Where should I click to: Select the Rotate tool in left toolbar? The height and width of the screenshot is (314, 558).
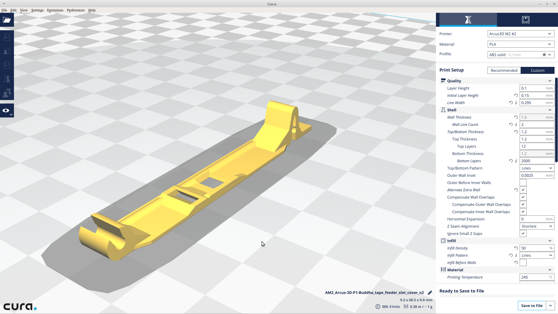(x=7, y=65)
